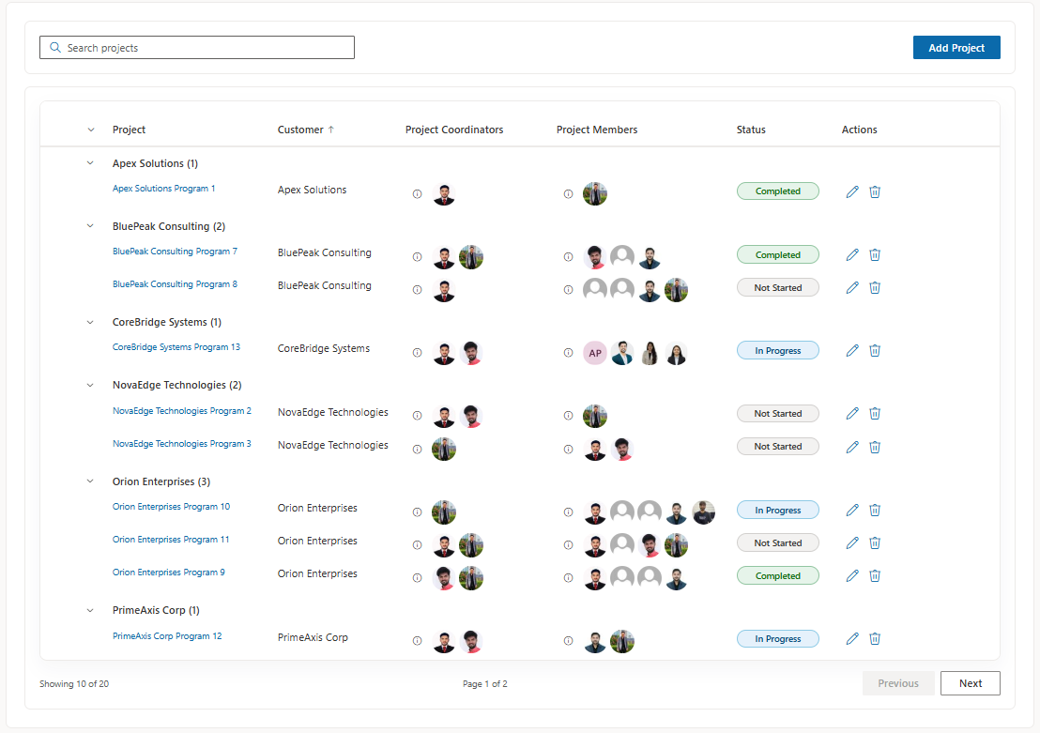Click search magnifier icon in search box
Image resolution: width=1040 pixels, height=733 pixels.
[x=55, y=48]
